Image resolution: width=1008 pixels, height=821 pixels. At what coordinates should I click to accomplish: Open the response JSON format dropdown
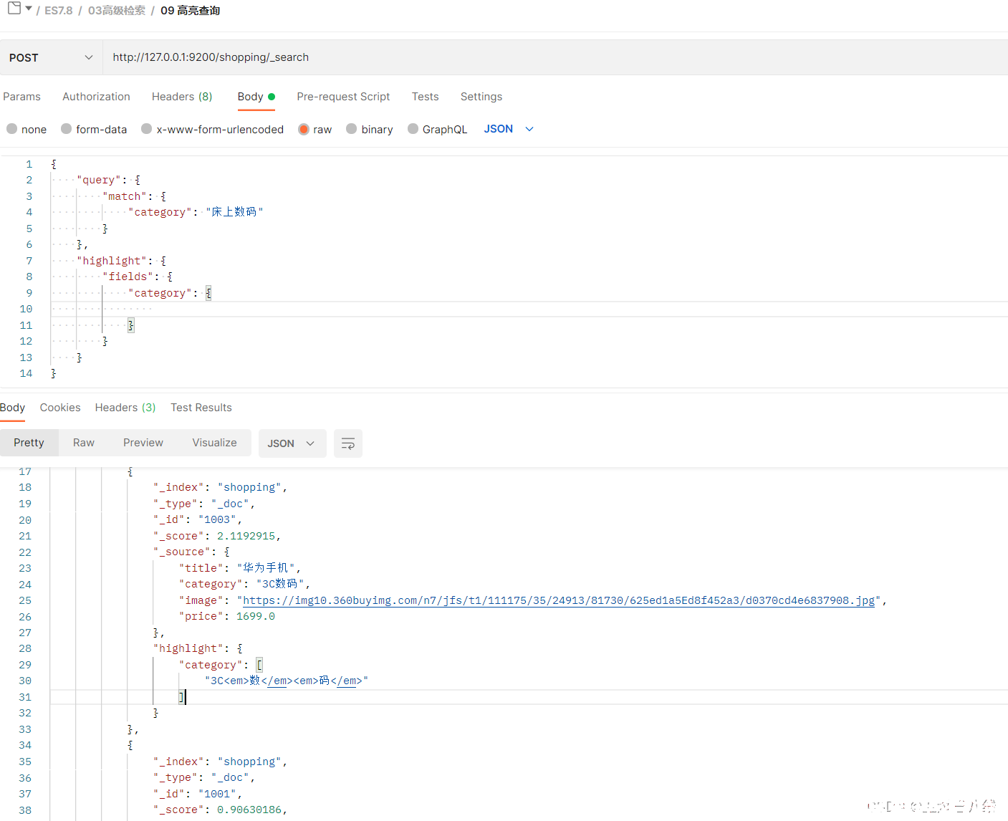(292, 443)
